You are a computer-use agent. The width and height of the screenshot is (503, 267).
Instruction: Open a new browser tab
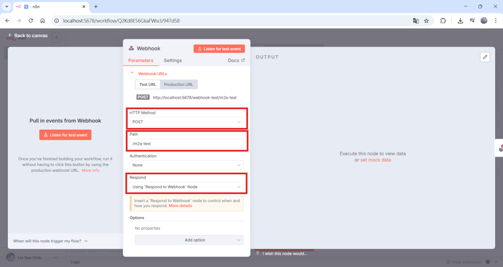click(x=96, y=6)
